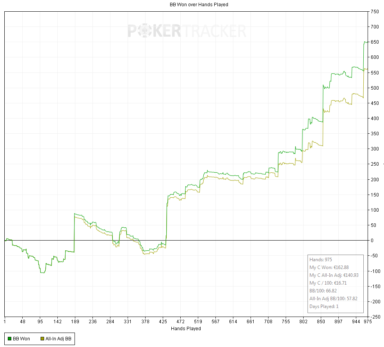Click the 'Days Played: 1' stat
Image resolution: width=384 pixels, height=347 pixels.
tap(324, 306)
